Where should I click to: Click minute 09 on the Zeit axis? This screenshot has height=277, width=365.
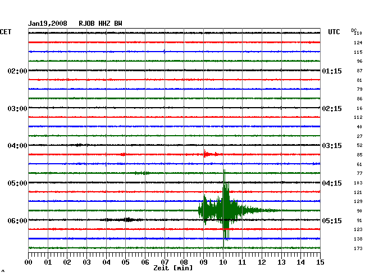coord(203,262)
